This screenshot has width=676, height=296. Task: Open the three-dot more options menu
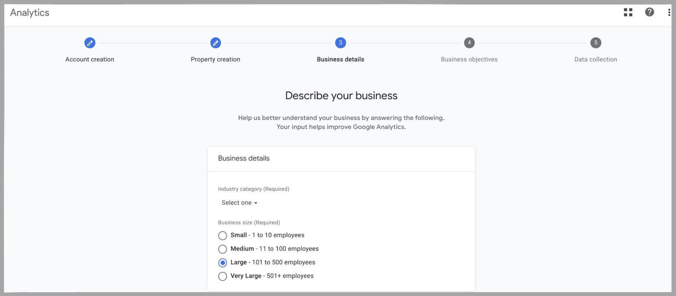click(x=669, y=12)
